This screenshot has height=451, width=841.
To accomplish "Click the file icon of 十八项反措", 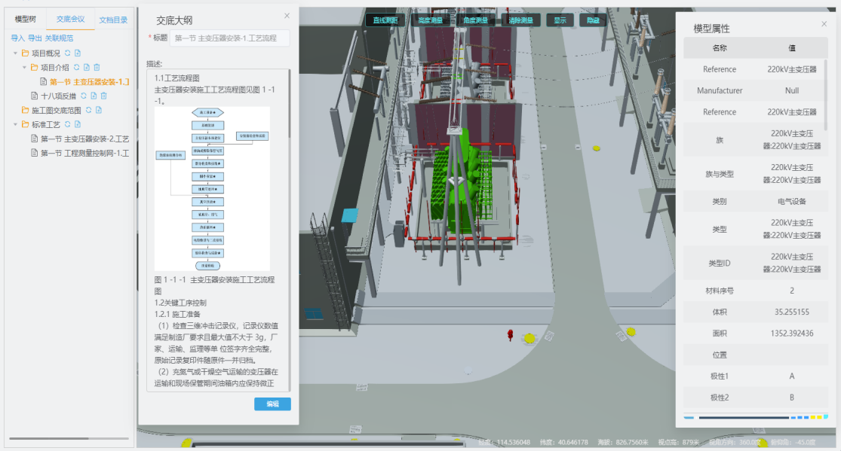I will click(35, 96).
